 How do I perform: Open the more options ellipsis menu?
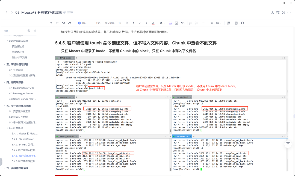289,13
